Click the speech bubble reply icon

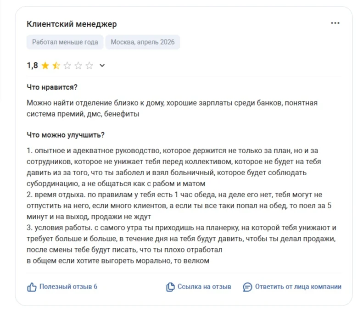coord(247,287)
